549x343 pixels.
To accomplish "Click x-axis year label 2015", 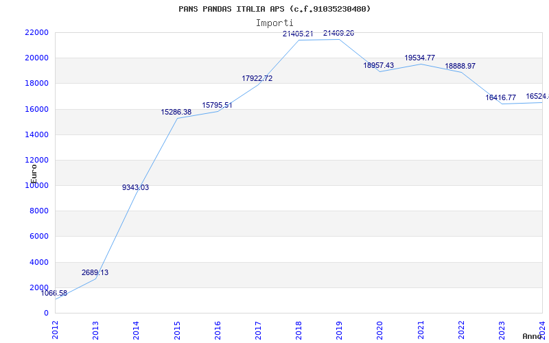I will 177,331.
